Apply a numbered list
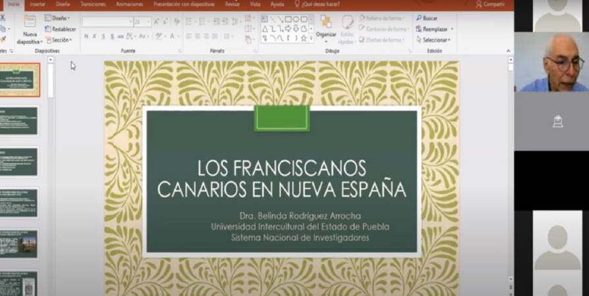The image size is (589, 296). click(x=202, y=22)
